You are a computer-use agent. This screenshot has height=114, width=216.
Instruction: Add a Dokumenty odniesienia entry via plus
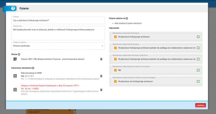[x=33, y=68]
